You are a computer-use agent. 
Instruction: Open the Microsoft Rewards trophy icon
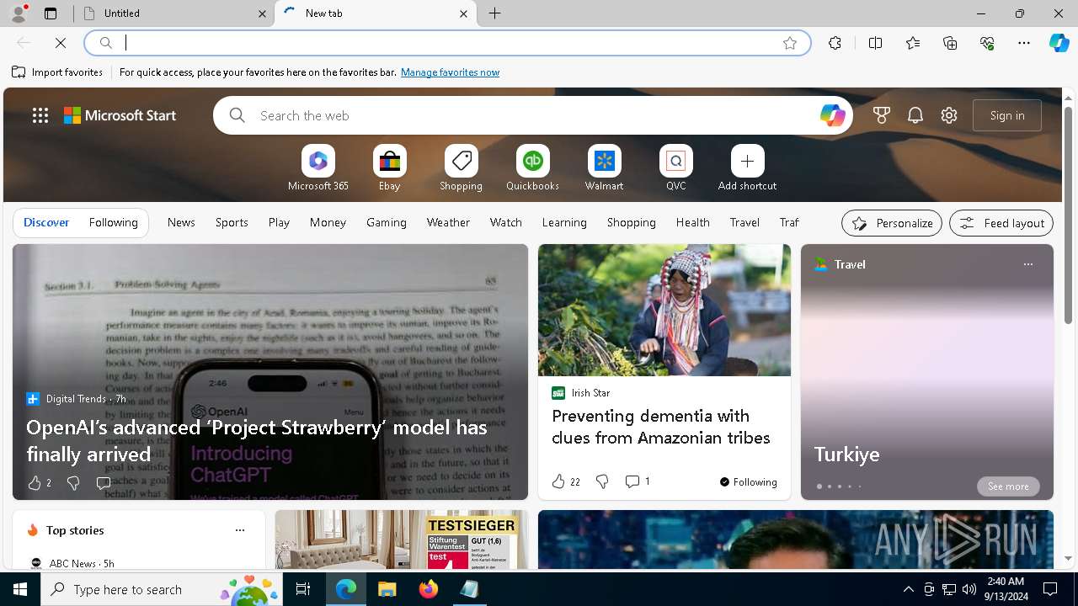(x=882, y=115)
